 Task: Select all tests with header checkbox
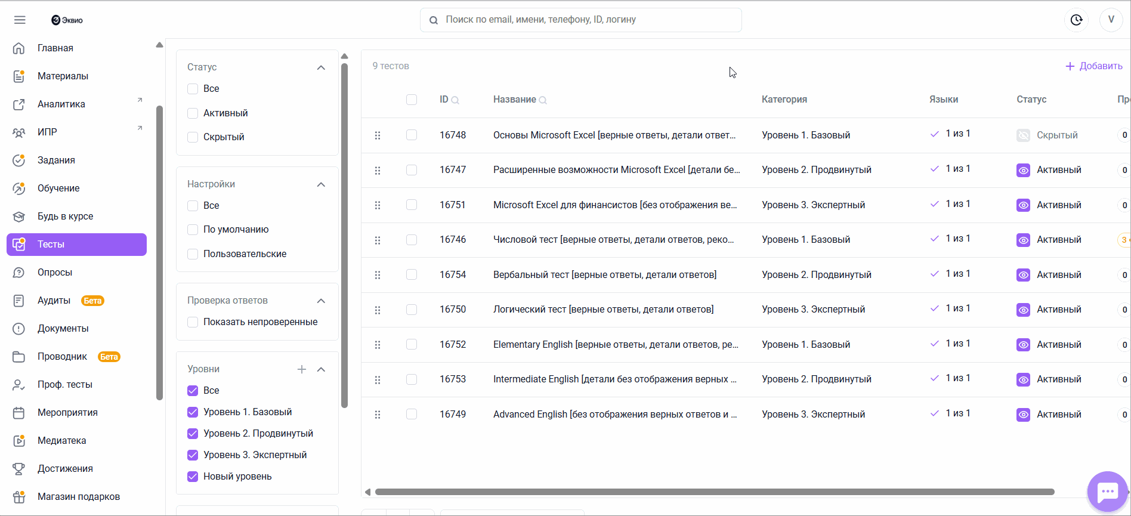click(x=412, y=100)
